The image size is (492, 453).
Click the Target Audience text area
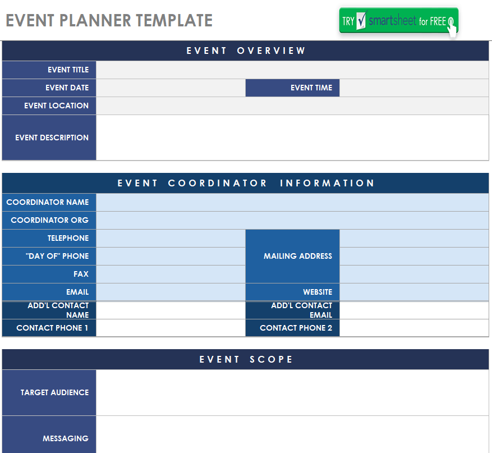coord(292,393)
